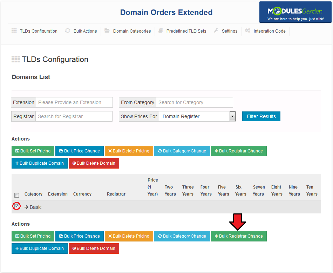Click top Bulk Price Change button
333x273 pixels.
(80, 151)
